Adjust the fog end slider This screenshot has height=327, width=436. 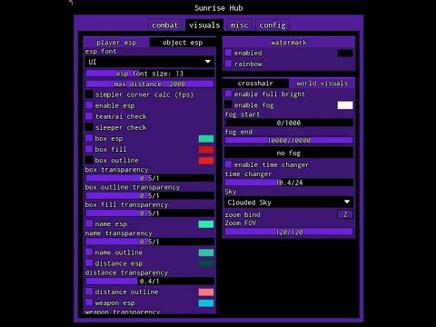click(289, 141)
